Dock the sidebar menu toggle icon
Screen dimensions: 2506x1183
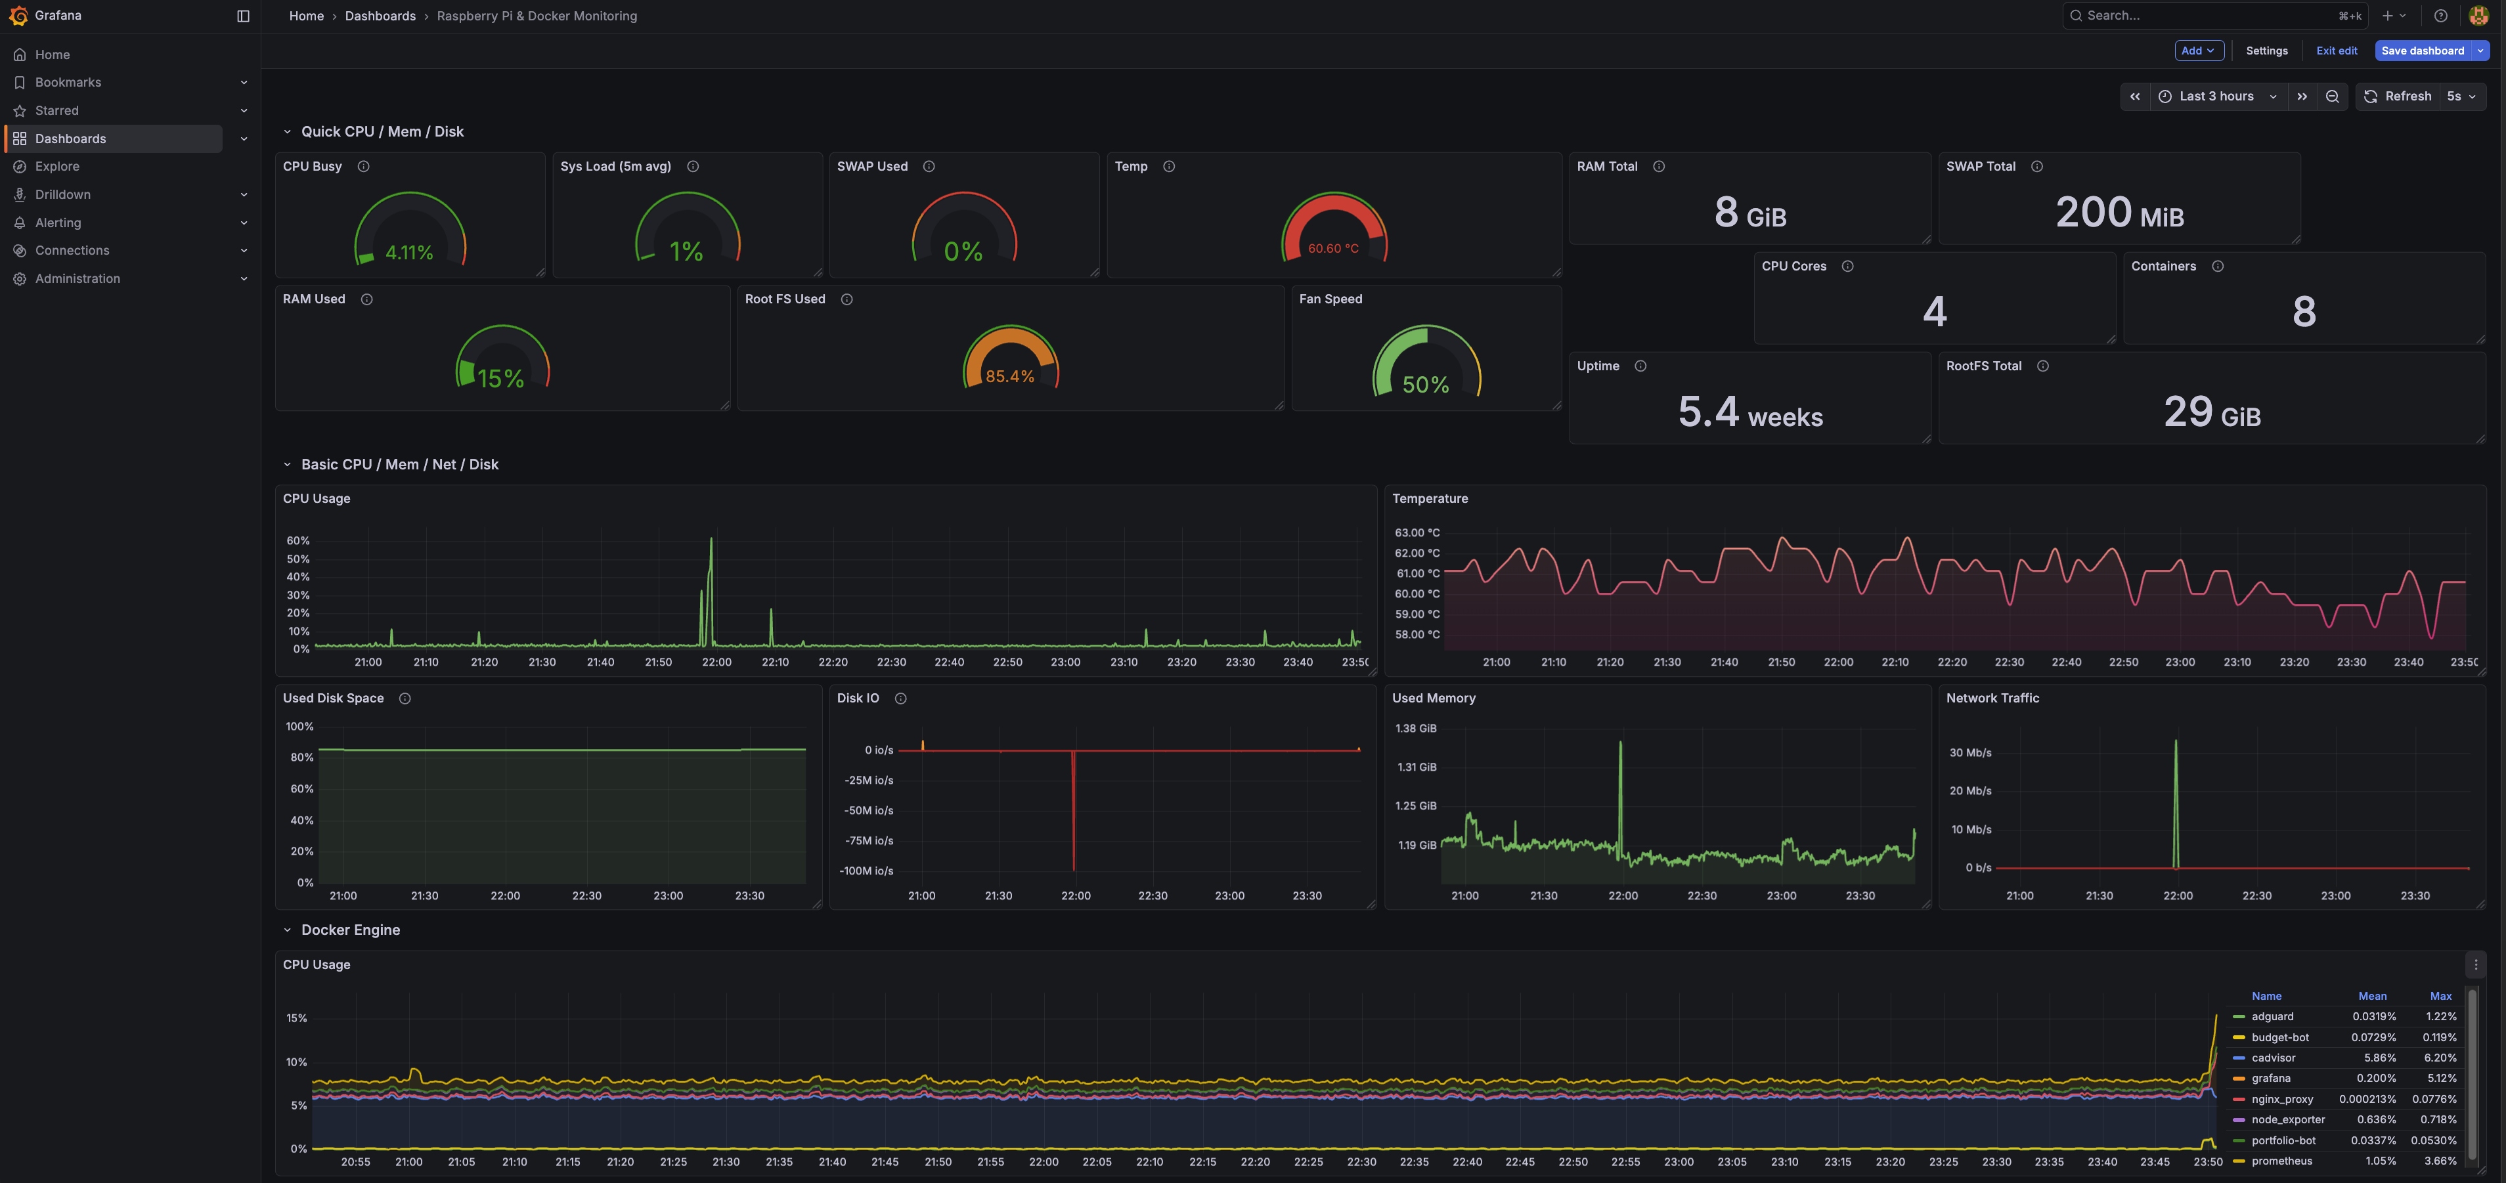243,16
